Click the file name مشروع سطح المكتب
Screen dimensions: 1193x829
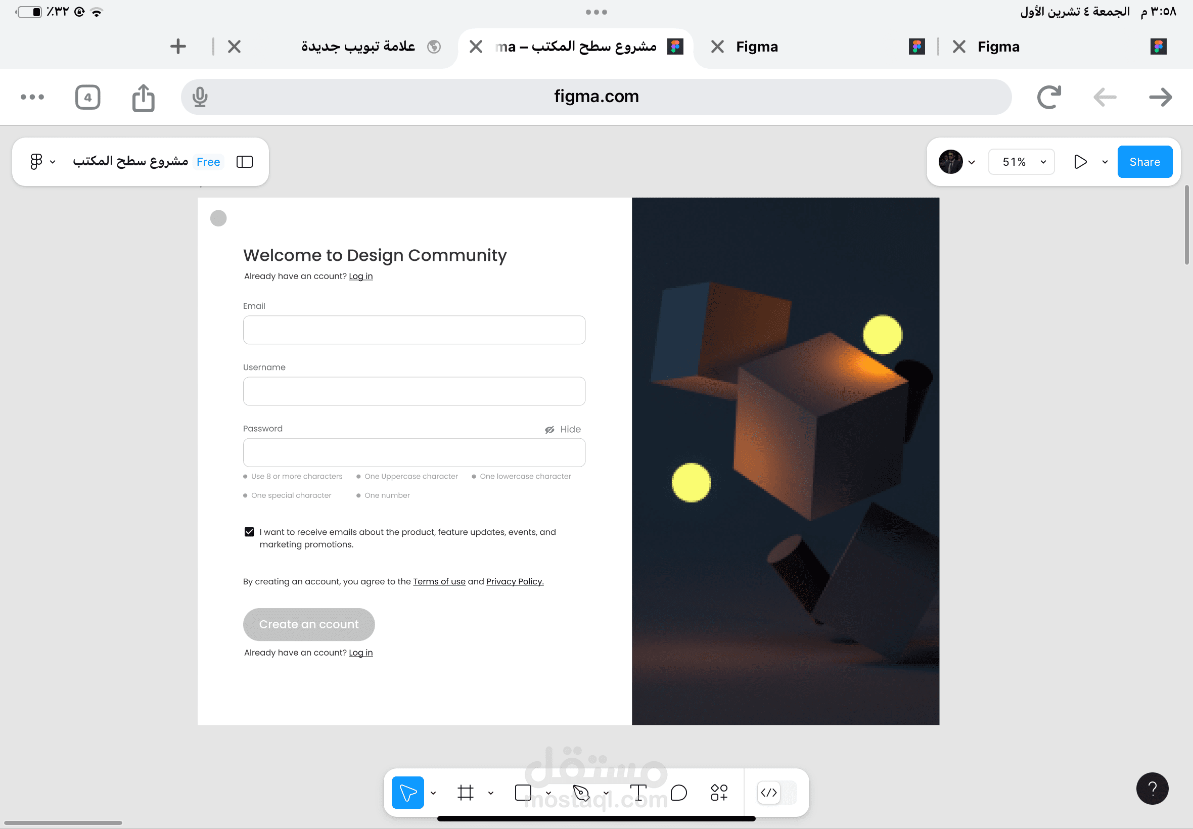[x=130, y=162]
